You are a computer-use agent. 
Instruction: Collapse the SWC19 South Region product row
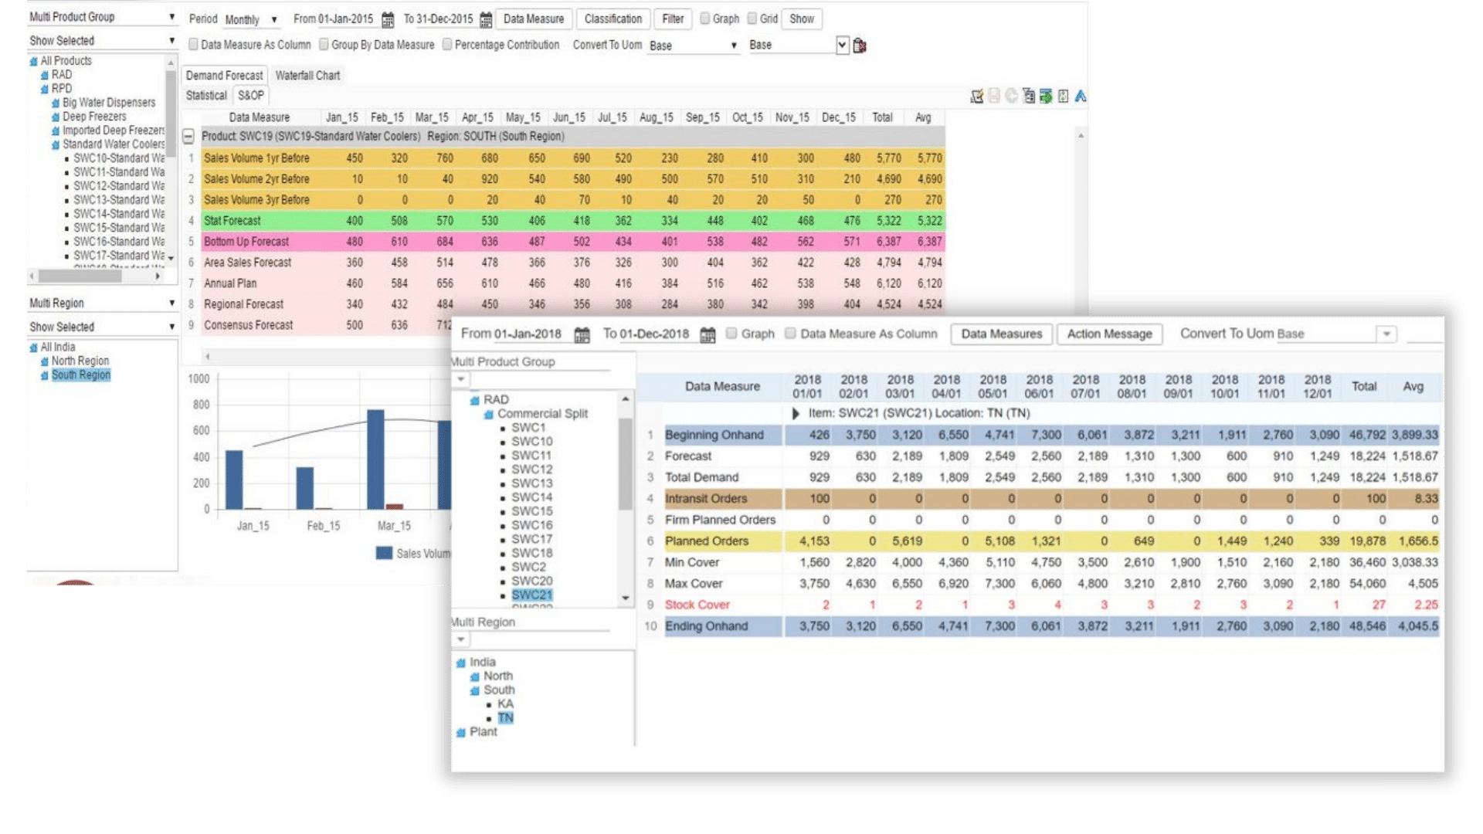tap(188, 135)
